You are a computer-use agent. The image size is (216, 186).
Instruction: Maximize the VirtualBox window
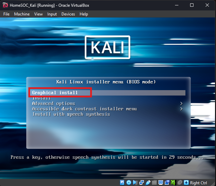point(192,5)
